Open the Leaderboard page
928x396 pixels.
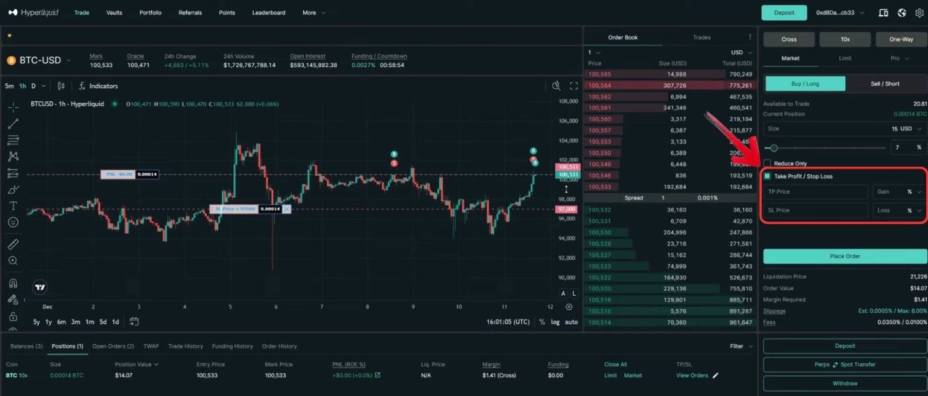(268, 12)
